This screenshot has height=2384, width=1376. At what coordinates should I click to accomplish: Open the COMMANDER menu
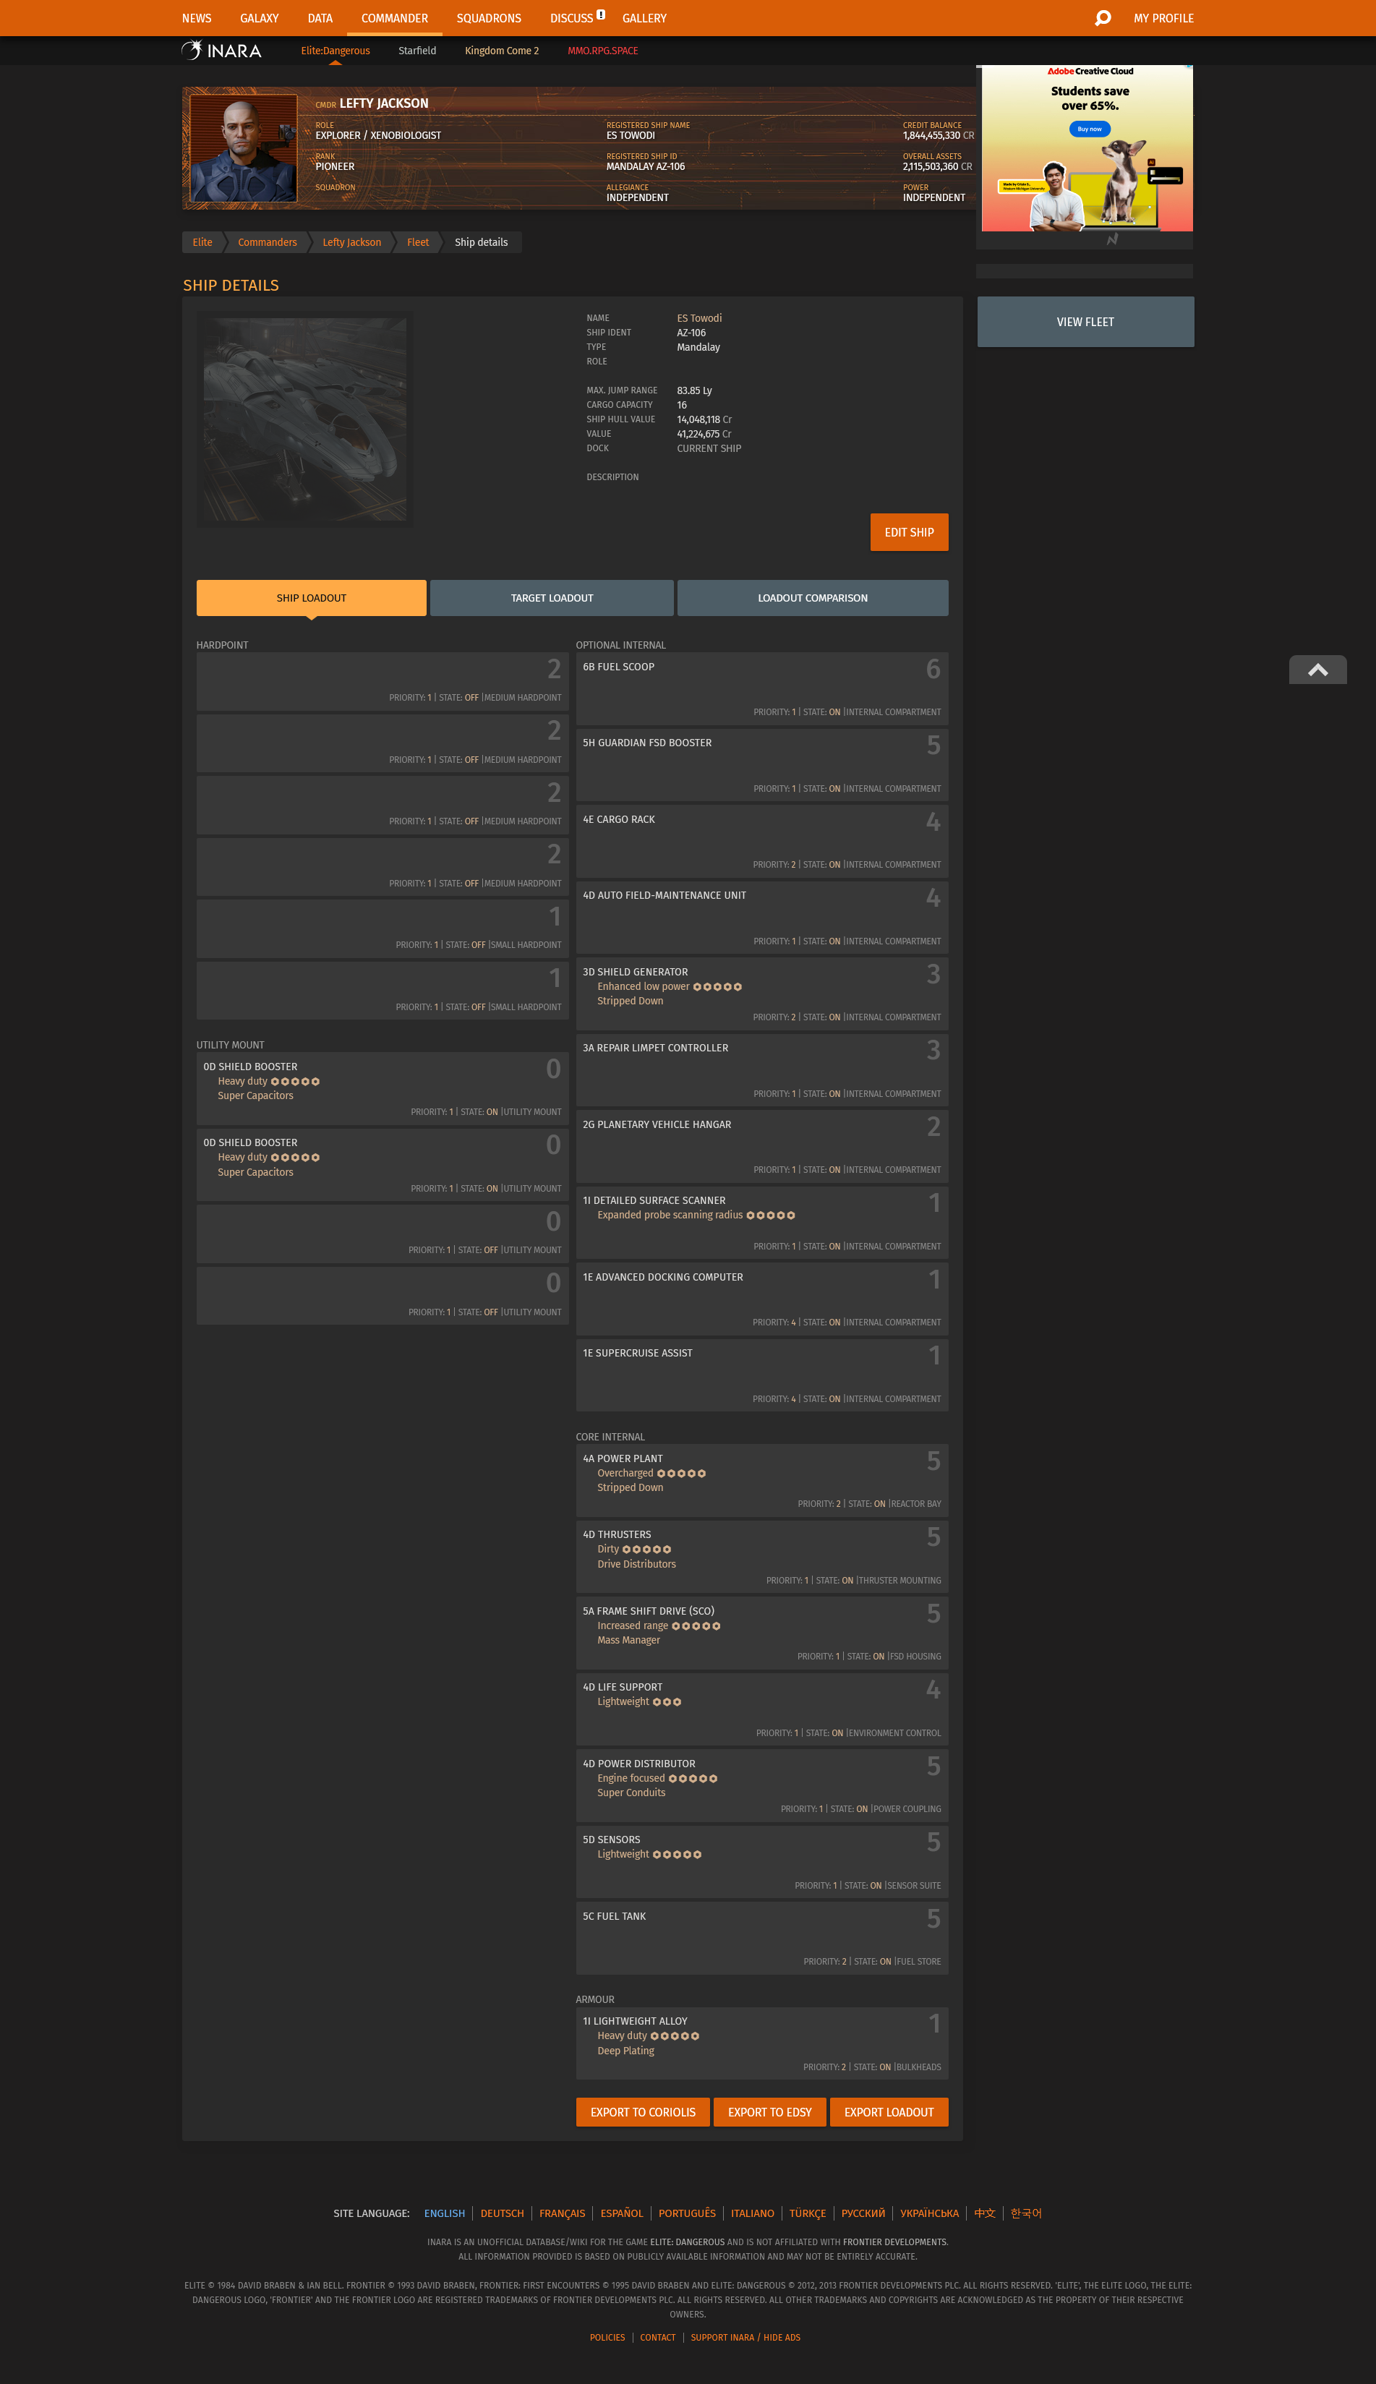click(x=394, y=18)
